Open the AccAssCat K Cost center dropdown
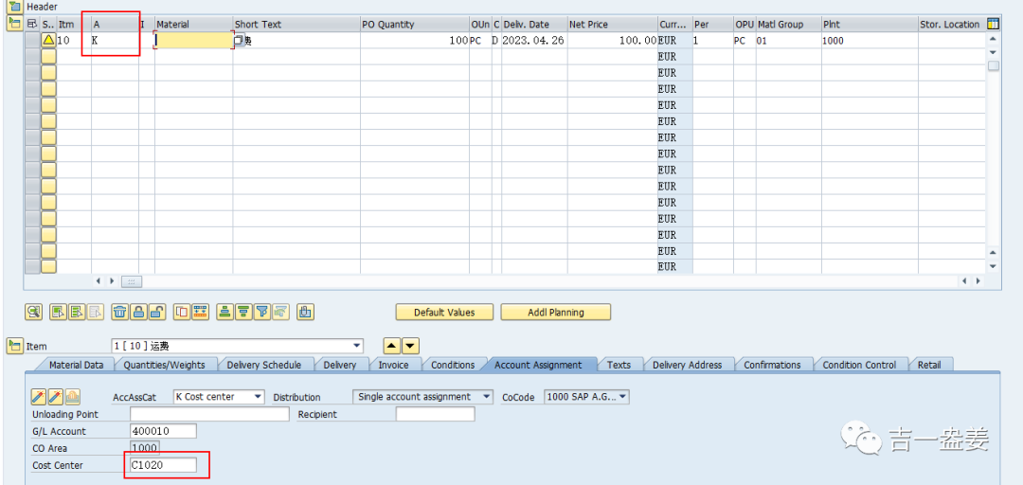1023x485 pixels. pyautogui.click(x=258, y=396)
